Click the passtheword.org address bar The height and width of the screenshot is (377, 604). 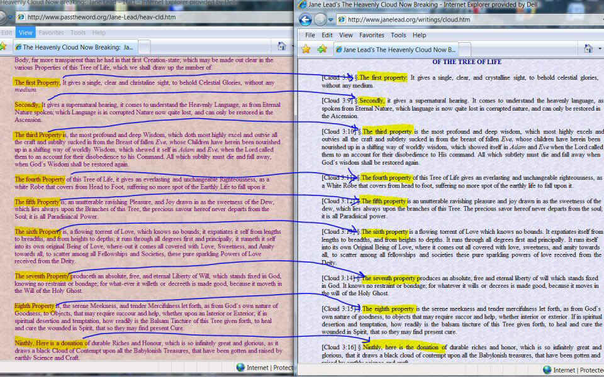pyautogui.click(x=154, y=17)
